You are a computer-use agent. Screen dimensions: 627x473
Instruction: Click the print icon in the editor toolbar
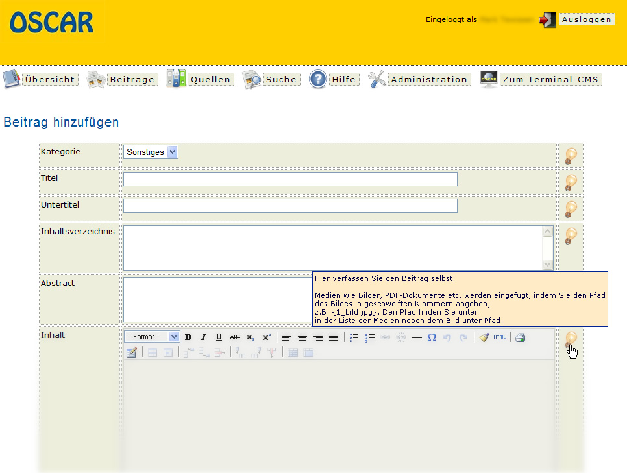coord(520,337)
